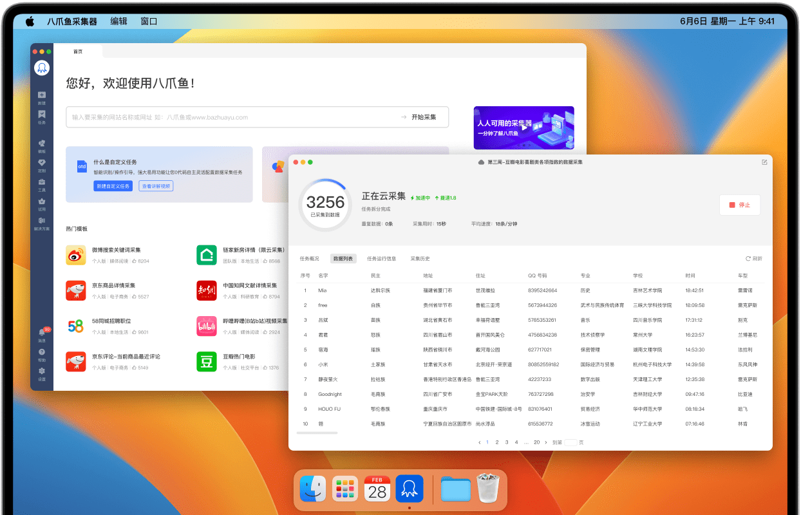Open 任务 (Tasks) in the left sidebar
The height and width of the screenshot is (515, 801).
[x=42, y=117]
